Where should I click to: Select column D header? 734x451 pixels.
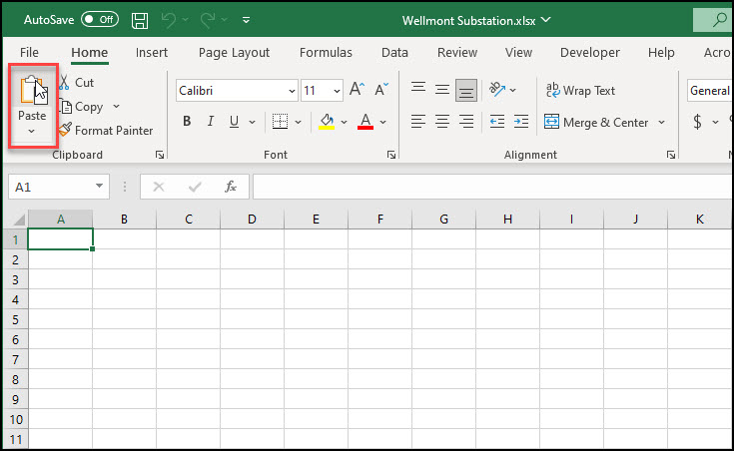click(252, 219)
